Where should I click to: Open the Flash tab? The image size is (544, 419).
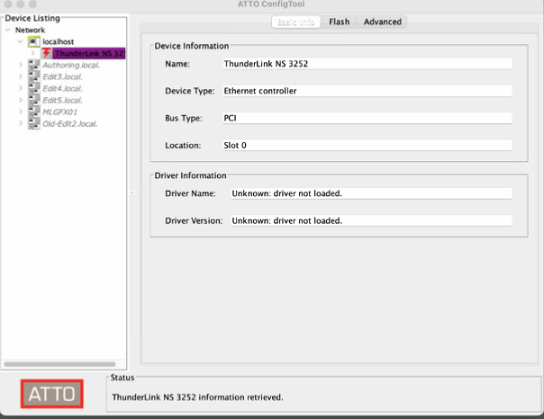pos(339,22)
